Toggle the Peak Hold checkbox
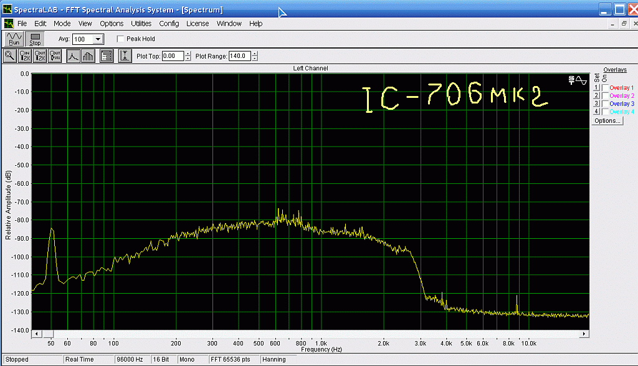 click(120, 39)
